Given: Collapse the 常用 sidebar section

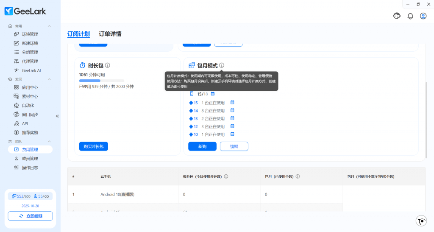Looking at the screenshot, I should tap(49, 26).
